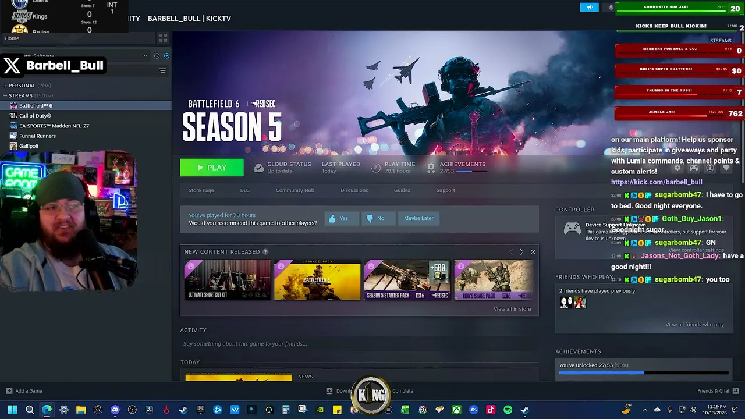Open library advanced filter lines icon

tap(163, 70)
